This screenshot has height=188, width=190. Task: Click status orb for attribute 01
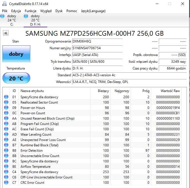6,97
